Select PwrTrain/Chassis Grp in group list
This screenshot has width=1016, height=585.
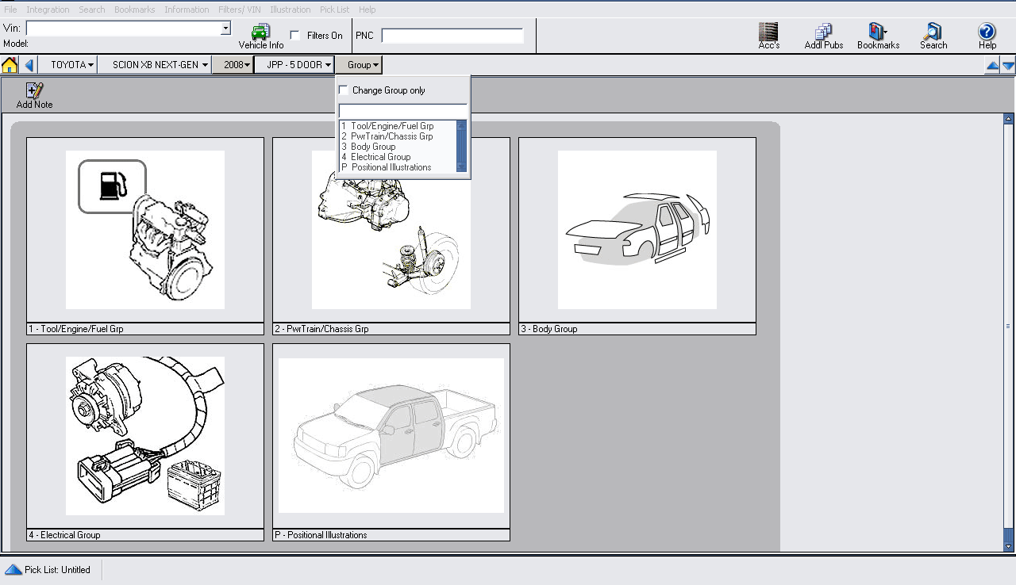coord(398,136)
